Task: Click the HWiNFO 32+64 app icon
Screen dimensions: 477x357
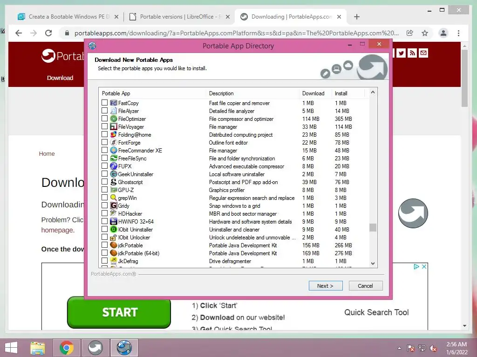Action: 114,221
